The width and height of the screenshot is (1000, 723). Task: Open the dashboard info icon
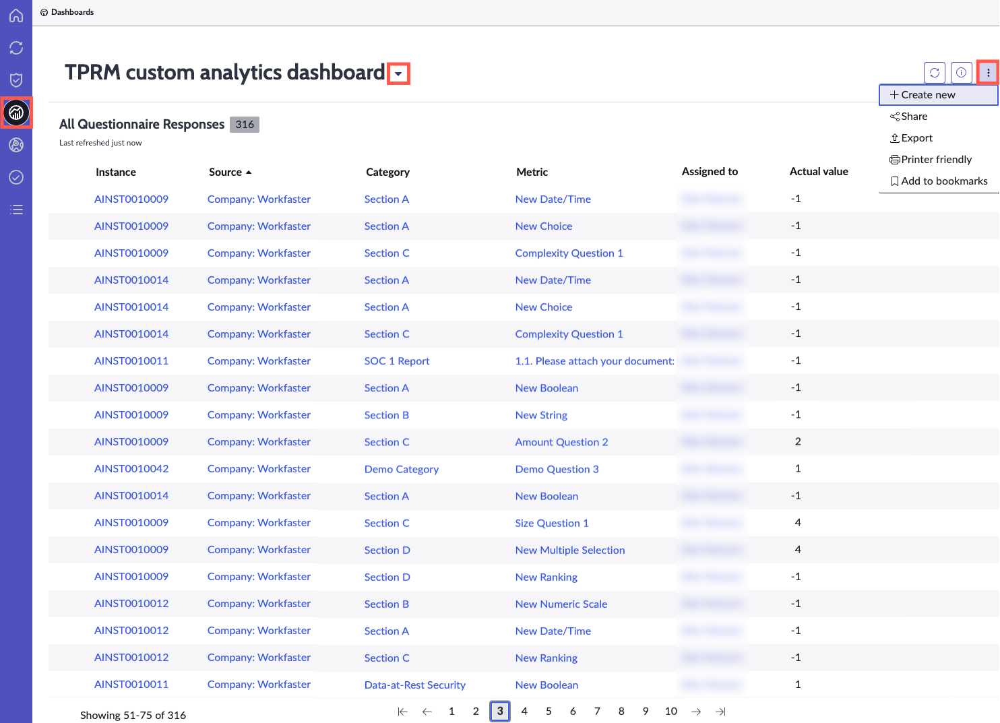coord(962,73)
